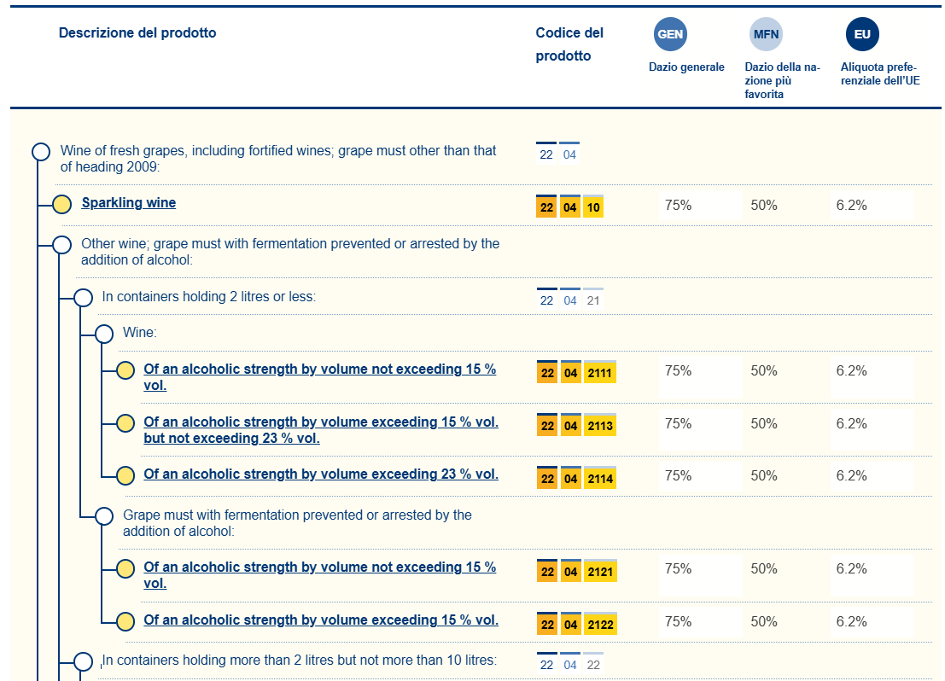This screenshot has height=681, width=945.
Task: Click yellow node for exceeding 23 % vol.
Action: [x=125, y=475]
